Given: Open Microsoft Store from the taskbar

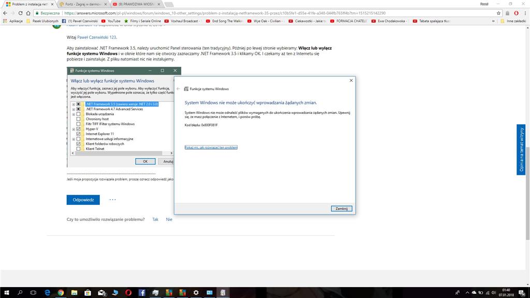Looking at the screenshot, I should (88, 293).
